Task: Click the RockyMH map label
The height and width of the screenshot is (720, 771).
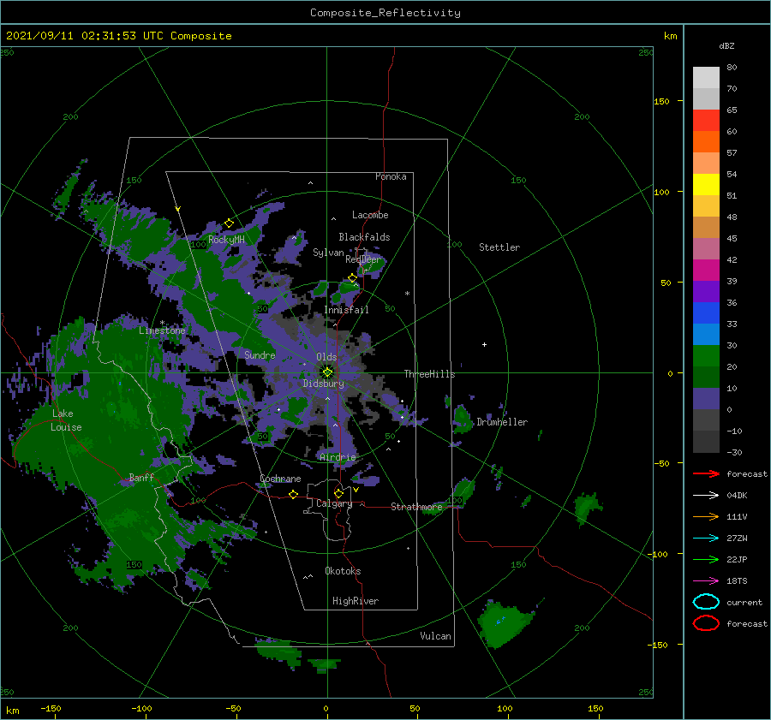Action: (x=226, y=240)
